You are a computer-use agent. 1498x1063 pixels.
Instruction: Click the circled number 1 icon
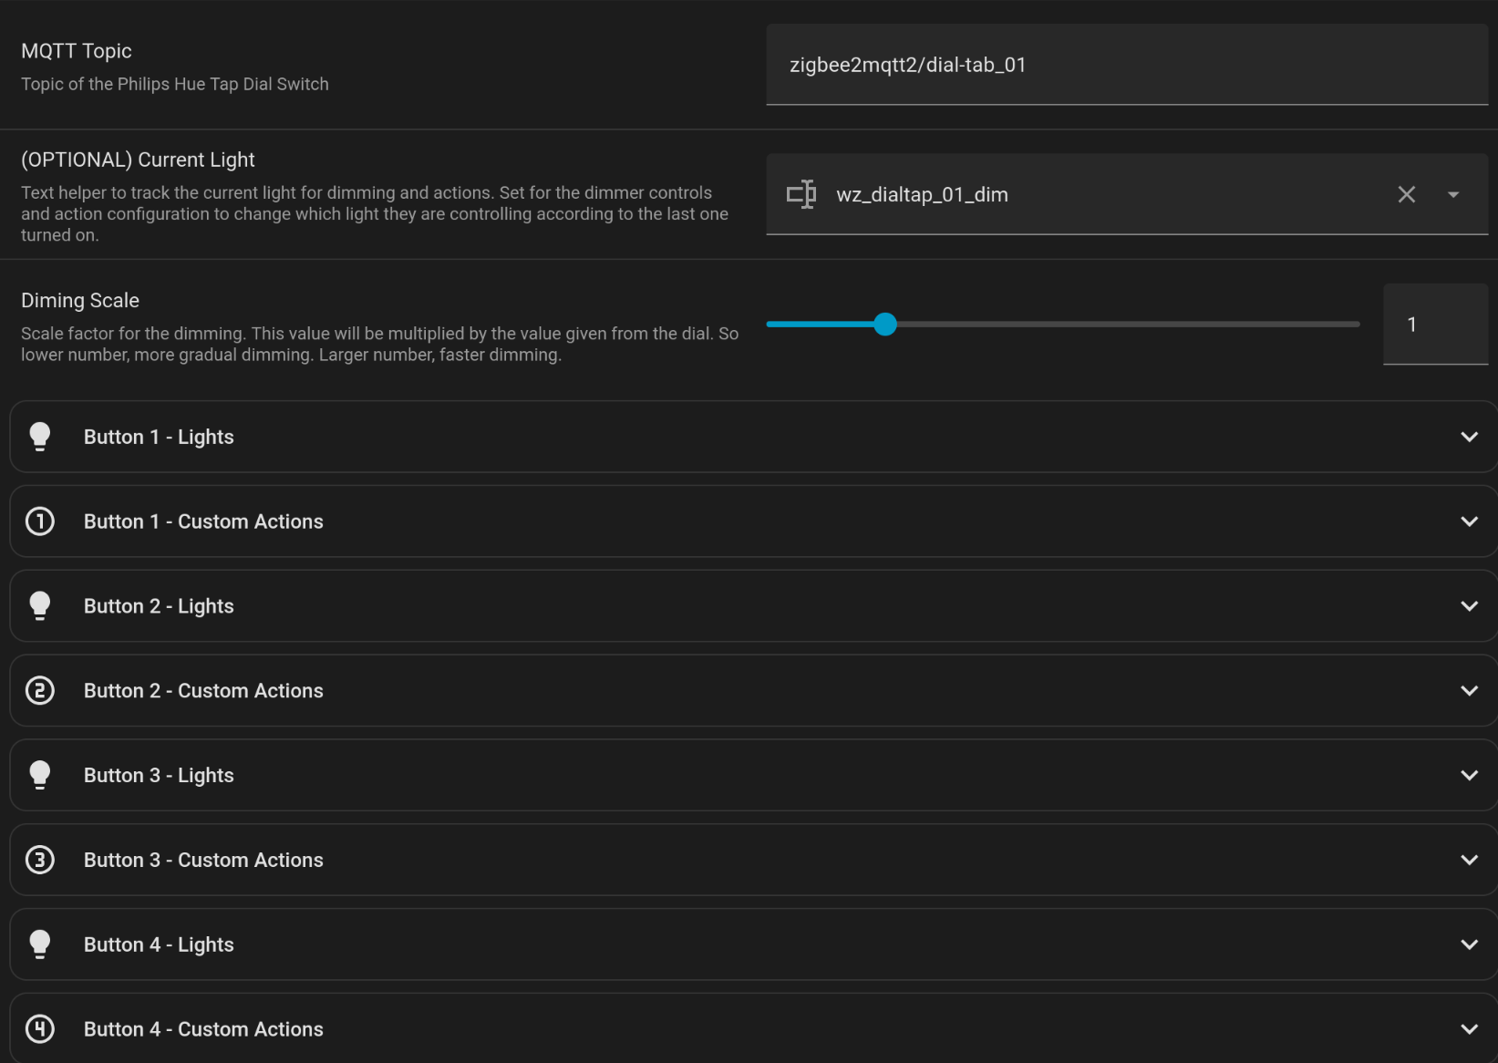point(39,521)
